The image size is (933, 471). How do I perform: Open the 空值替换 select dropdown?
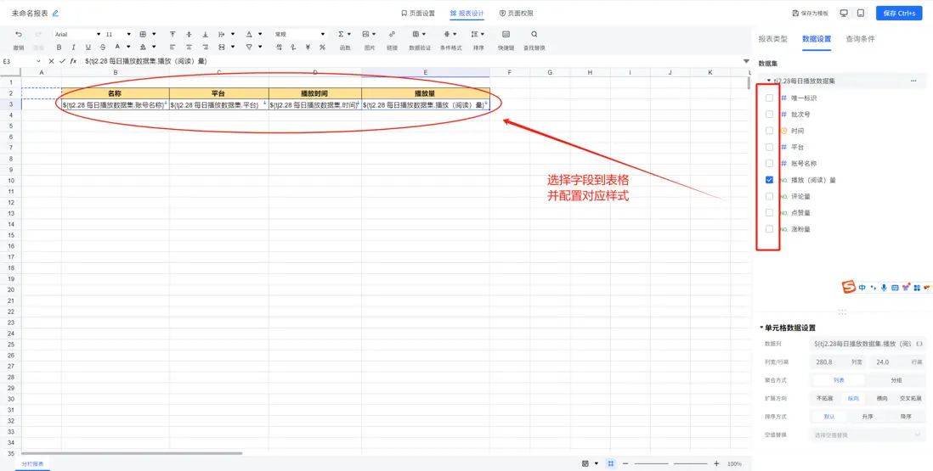pyautogui.click(x=867, y=435)
